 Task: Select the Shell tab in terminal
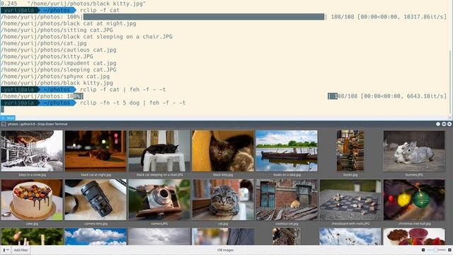point(8,118)
